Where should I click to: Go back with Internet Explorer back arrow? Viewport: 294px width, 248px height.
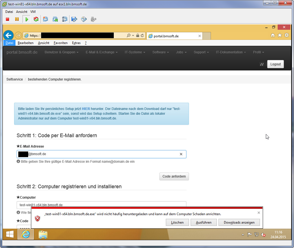coord(8,35)
